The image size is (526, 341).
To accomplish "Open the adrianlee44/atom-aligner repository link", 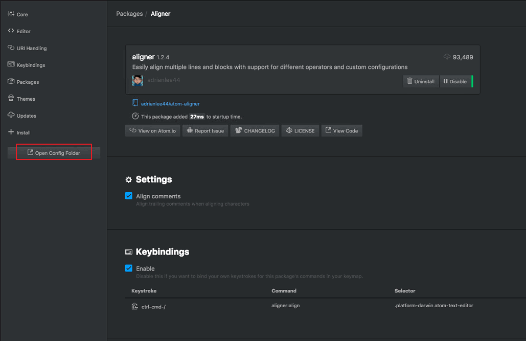I will click(170, 104).
